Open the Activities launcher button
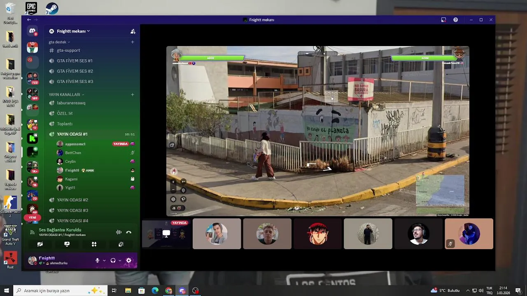 point(94,244)
